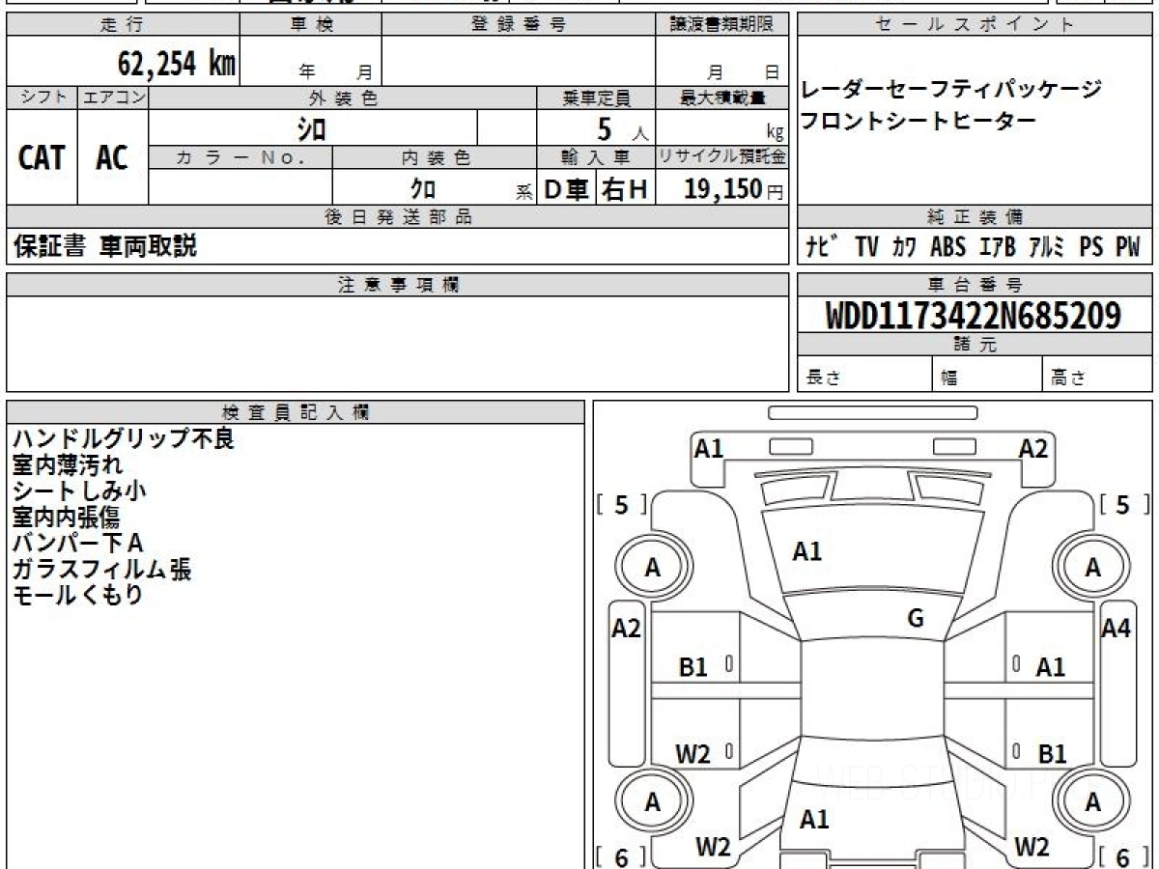Viewport: 1159px width, 869px height.
Task: Select the A4 damage mark on the diagram
Action: (1117, 629)
